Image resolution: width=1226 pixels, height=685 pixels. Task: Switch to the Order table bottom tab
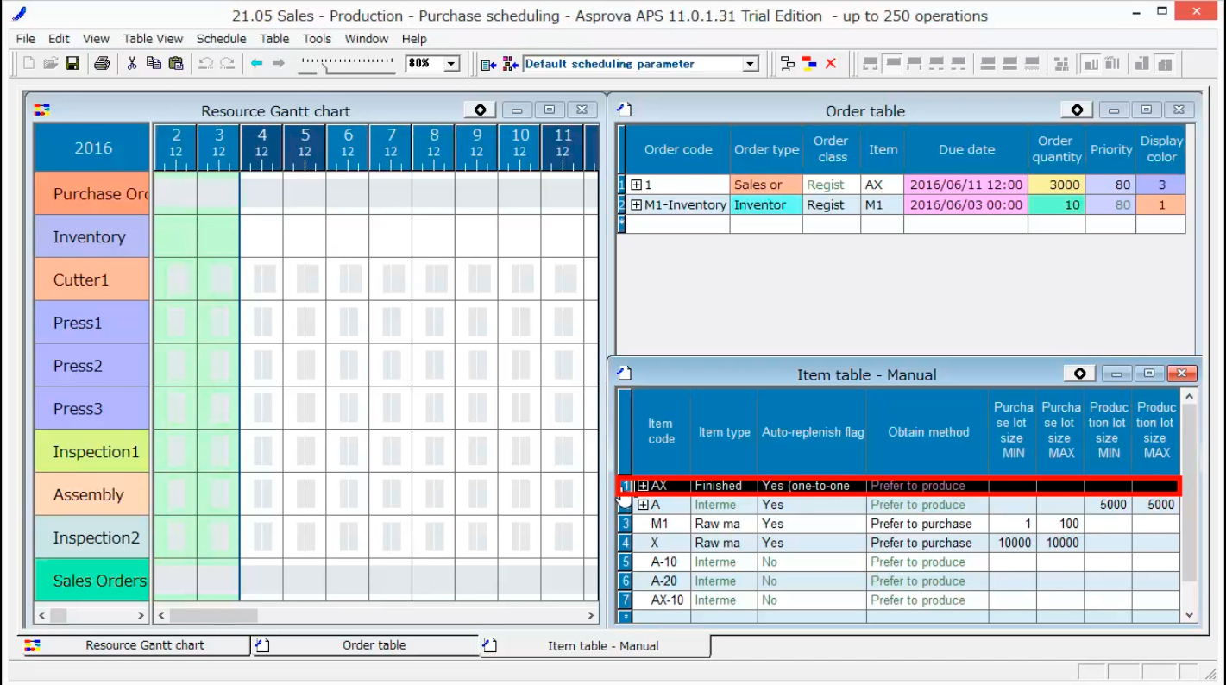(x=366, y=645)
